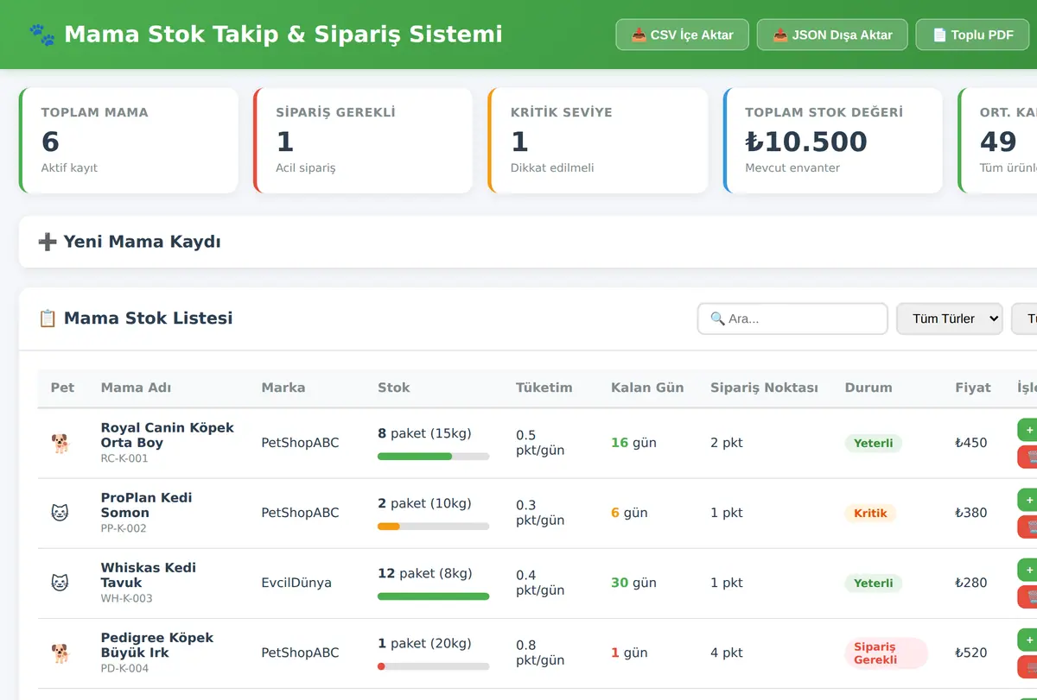Click the ₺520 price cell
Image resolution: width=1037 pixels, height=700 pixels.
971,653
